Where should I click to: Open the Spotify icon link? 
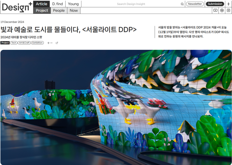[x=222, y=11]
